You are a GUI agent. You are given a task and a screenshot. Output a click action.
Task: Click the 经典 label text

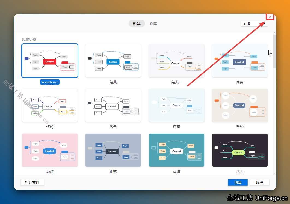coord(113,82)
